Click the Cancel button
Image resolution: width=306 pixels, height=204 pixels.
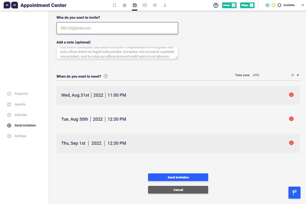pos(178,190)
